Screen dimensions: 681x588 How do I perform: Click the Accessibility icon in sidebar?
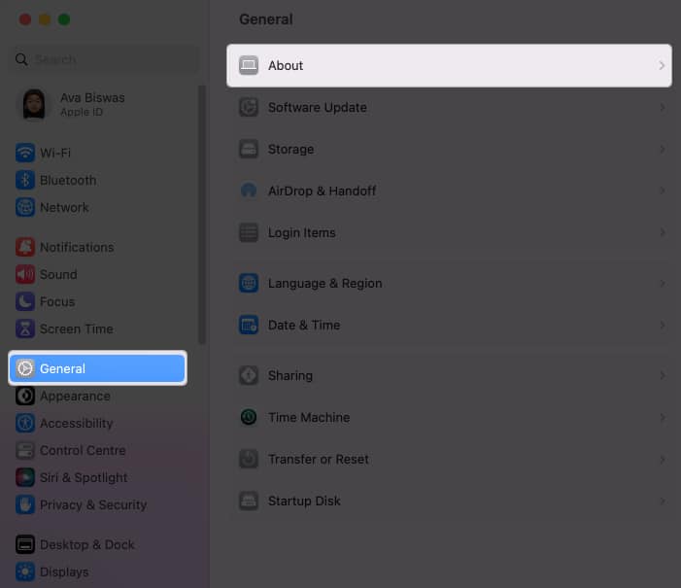pos(25,424)
